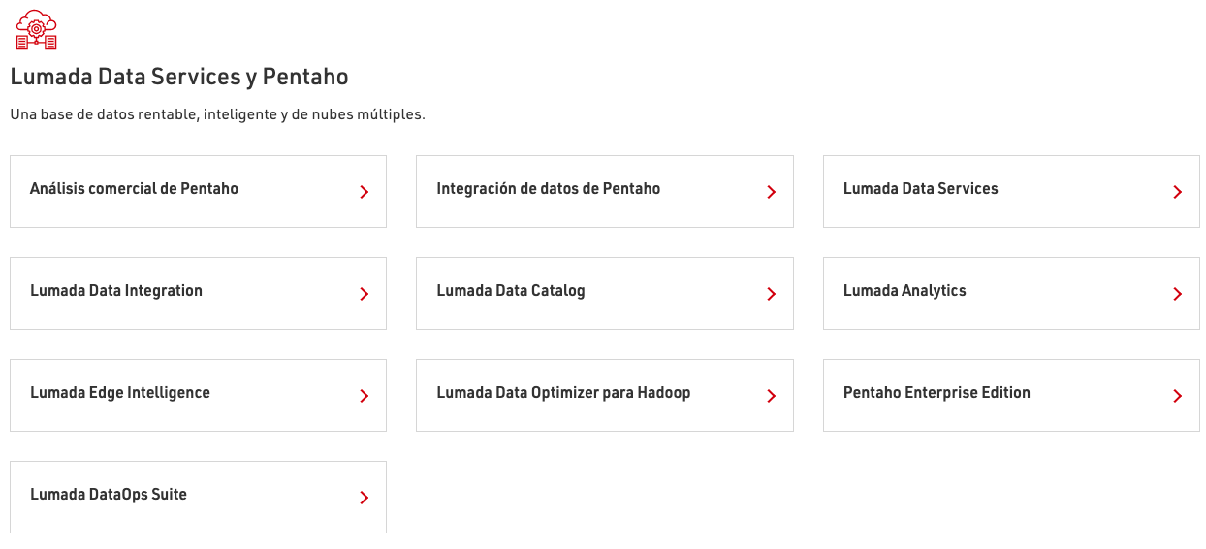
Task: Select the Pentaho Enterprise Edition link
Action: pyautogui.click(x=936, y=393)
